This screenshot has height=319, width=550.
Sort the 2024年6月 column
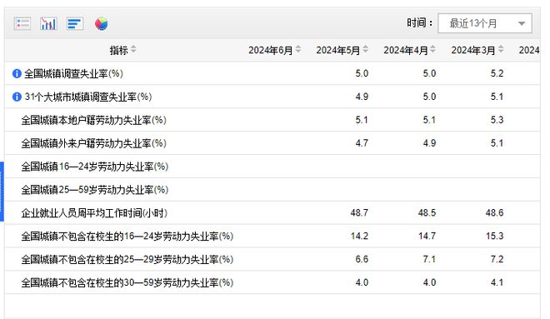click(298, 49)
